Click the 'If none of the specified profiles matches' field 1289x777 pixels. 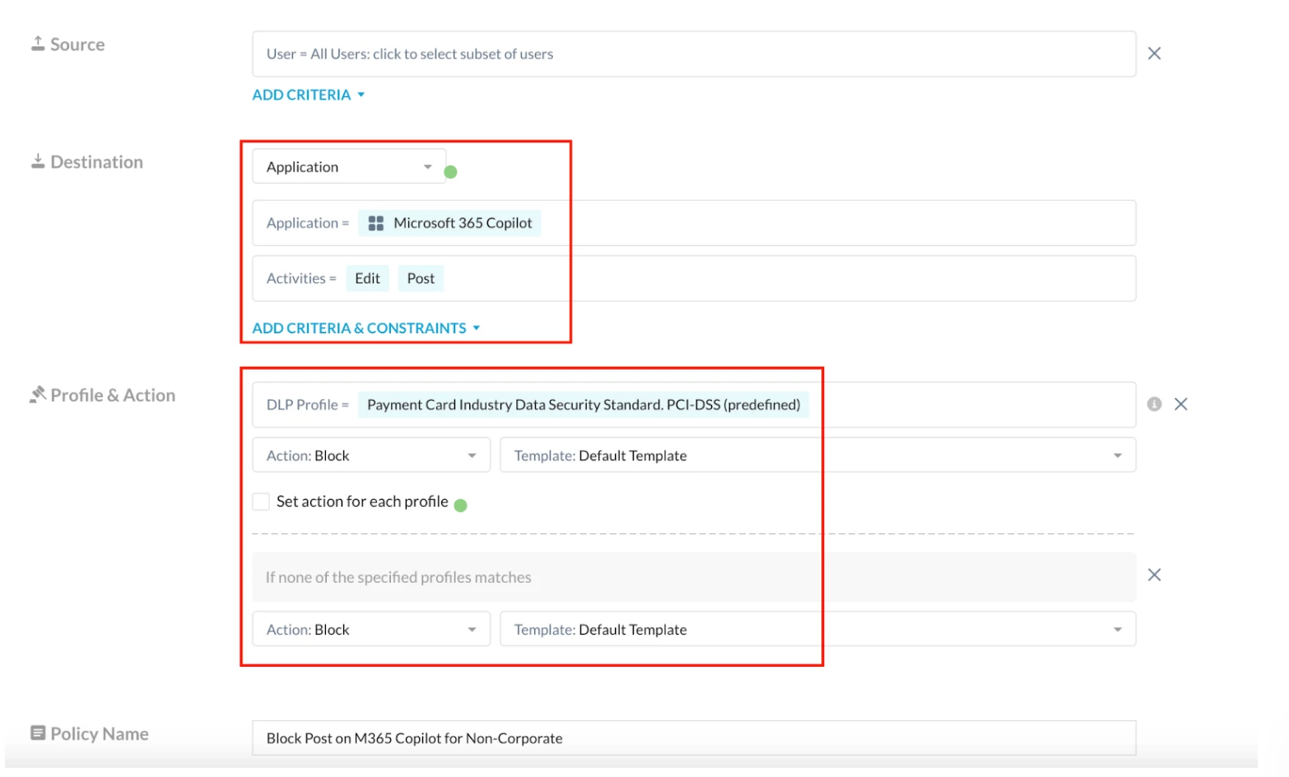point(694,577)
